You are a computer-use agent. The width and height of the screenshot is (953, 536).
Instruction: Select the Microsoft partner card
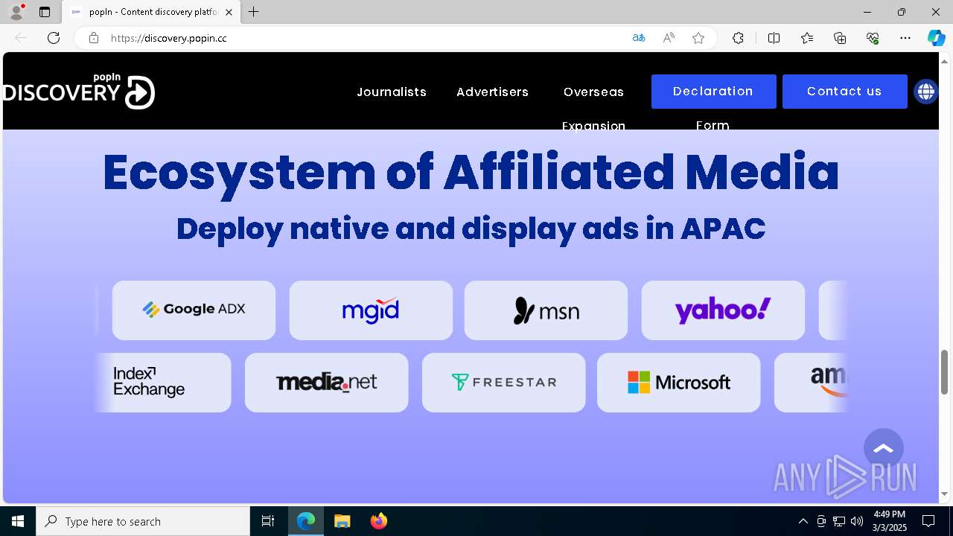(x=678, y=382)
